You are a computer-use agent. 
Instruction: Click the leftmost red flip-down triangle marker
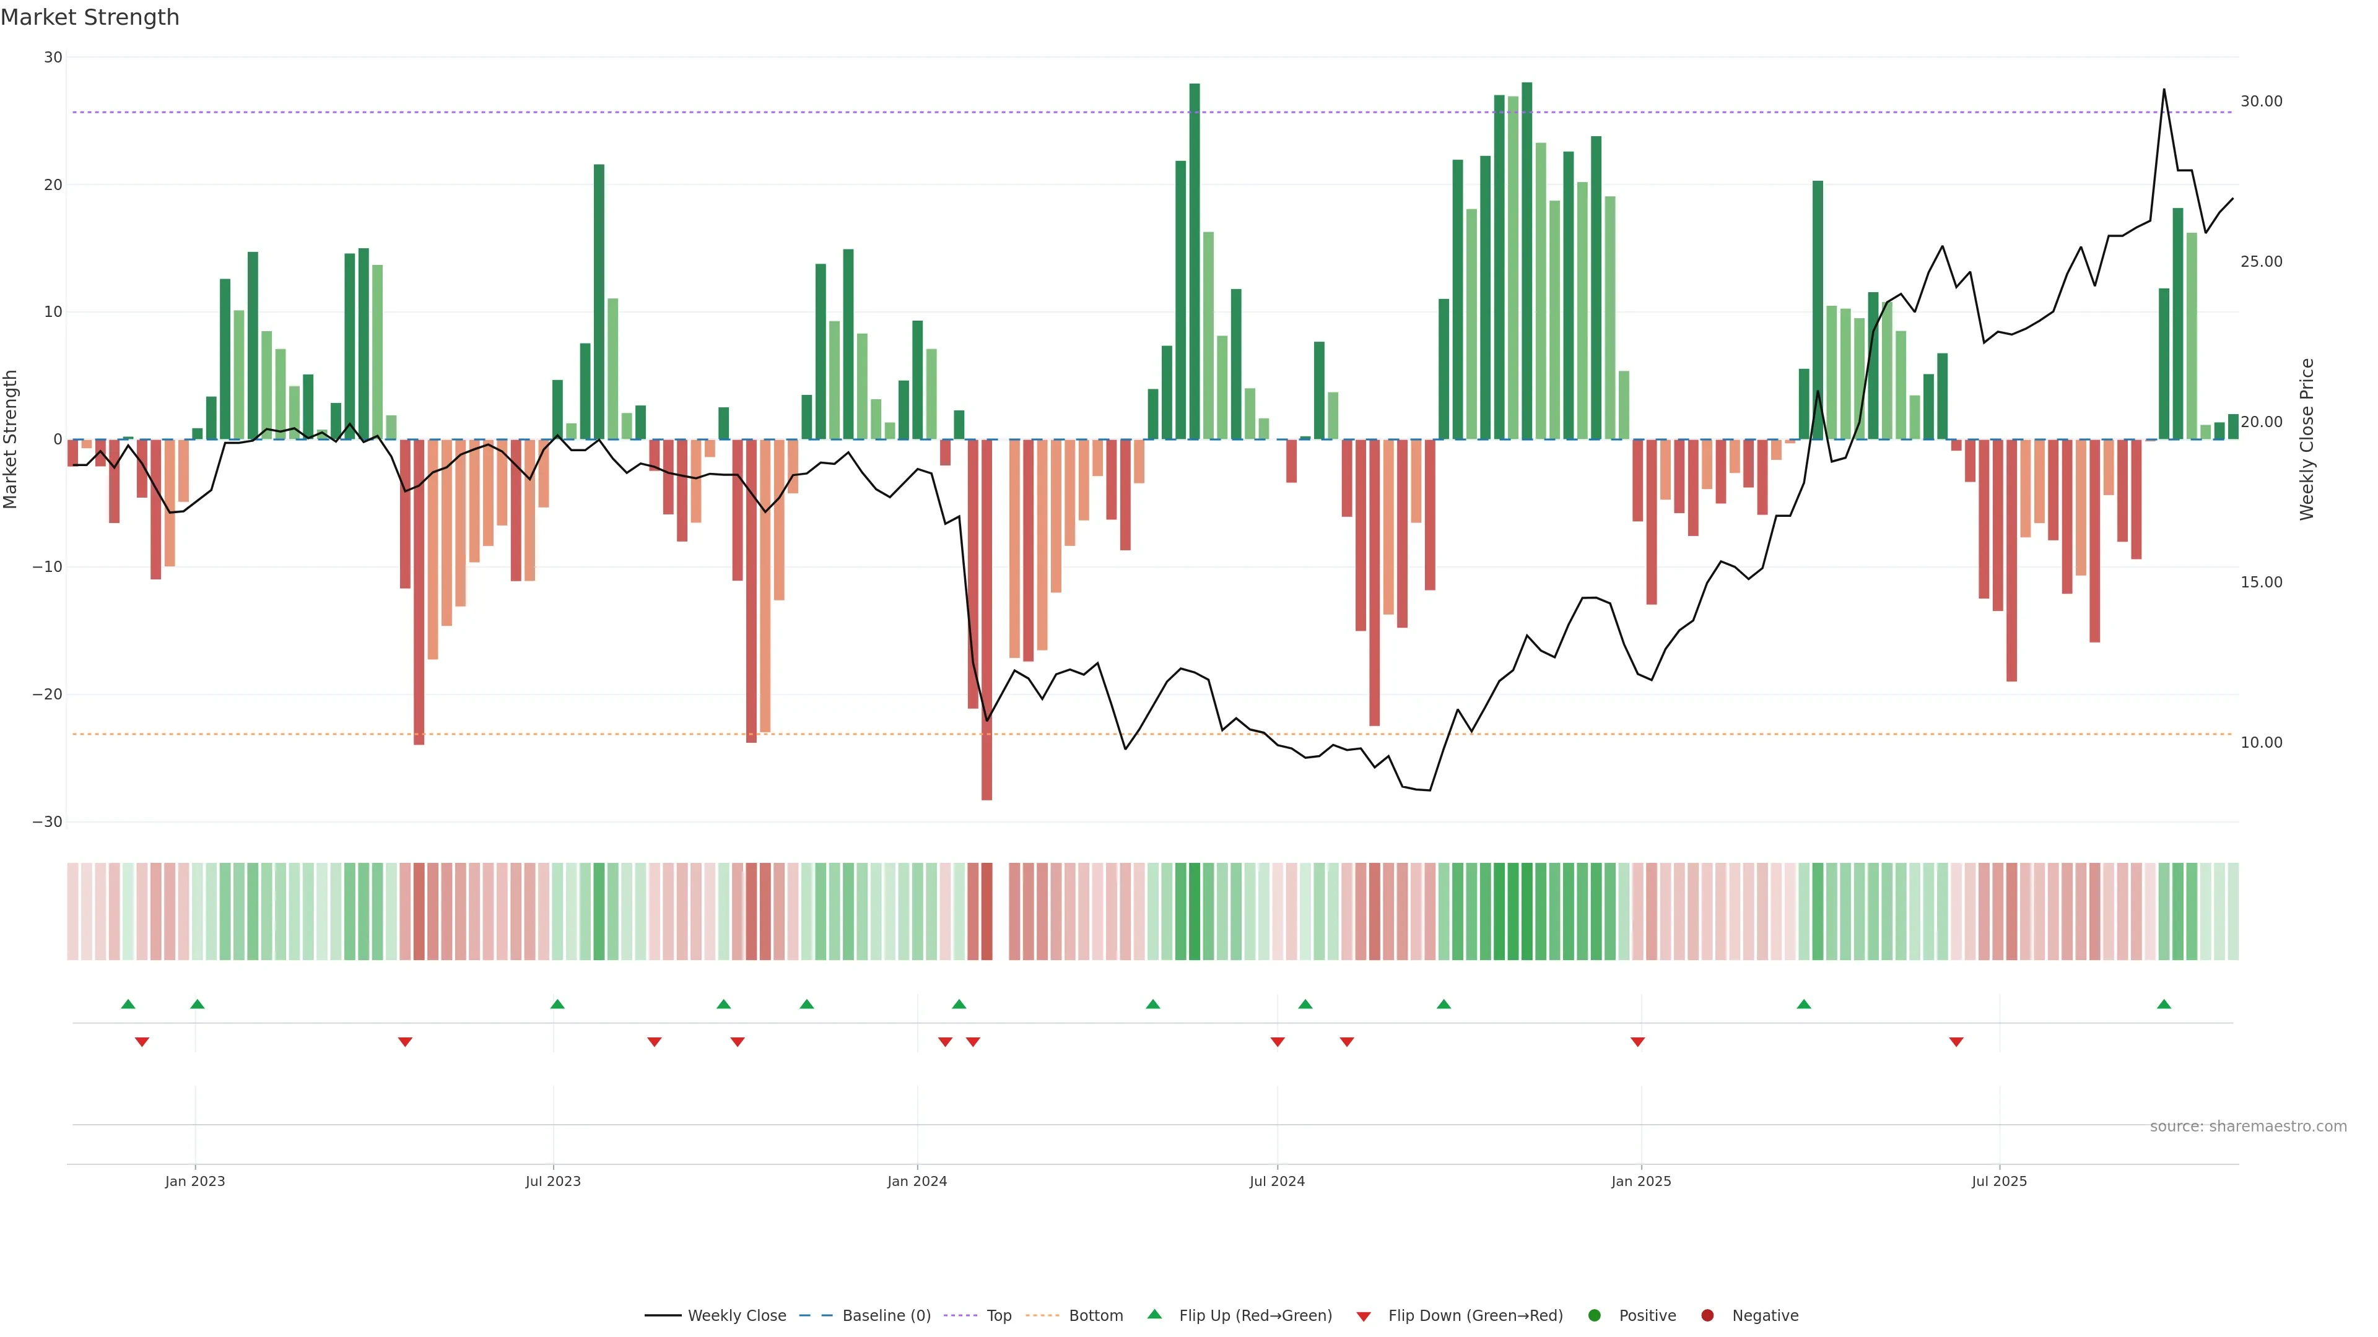[142, 1042]
